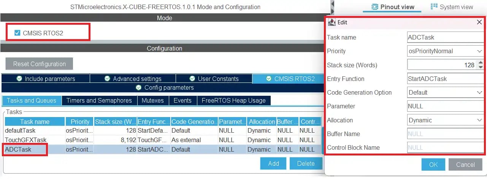Viewport: 487px width, 179px height.
Task: Select the ADCTask row
Action: (163, 149)
